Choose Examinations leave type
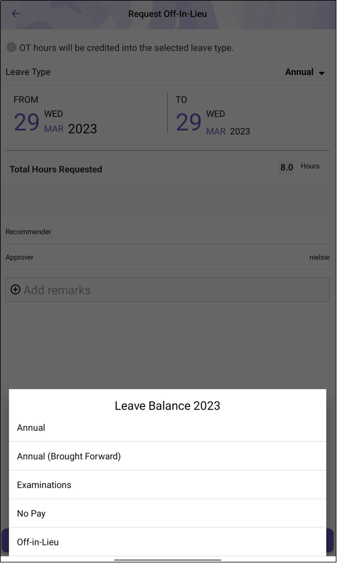337x563 pixels. tap(168, 485)
